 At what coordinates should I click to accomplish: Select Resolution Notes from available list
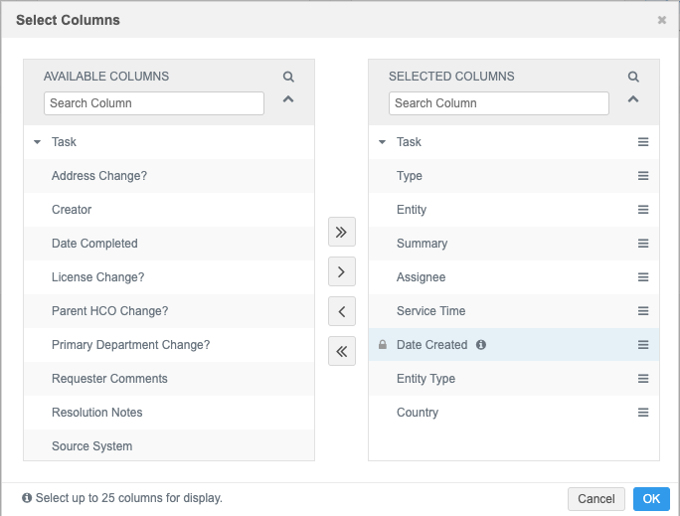coord(97,413)
